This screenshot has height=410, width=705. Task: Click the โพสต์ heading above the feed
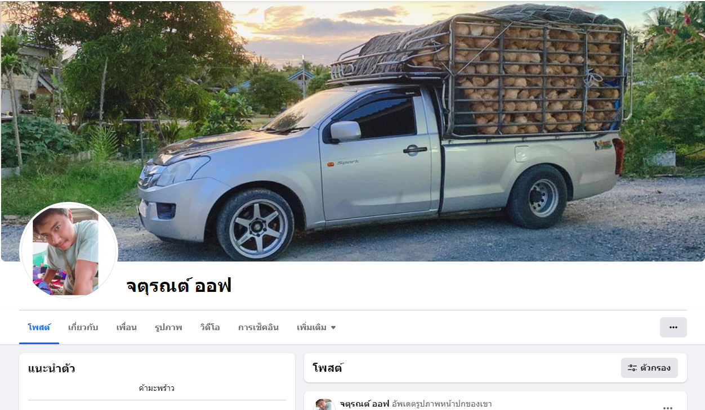point(328,368)
